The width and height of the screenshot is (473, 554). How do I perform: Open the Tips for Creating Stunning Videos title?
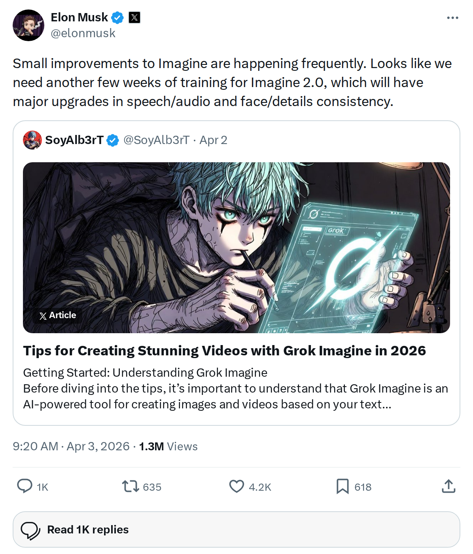click(x=225, y=351)
